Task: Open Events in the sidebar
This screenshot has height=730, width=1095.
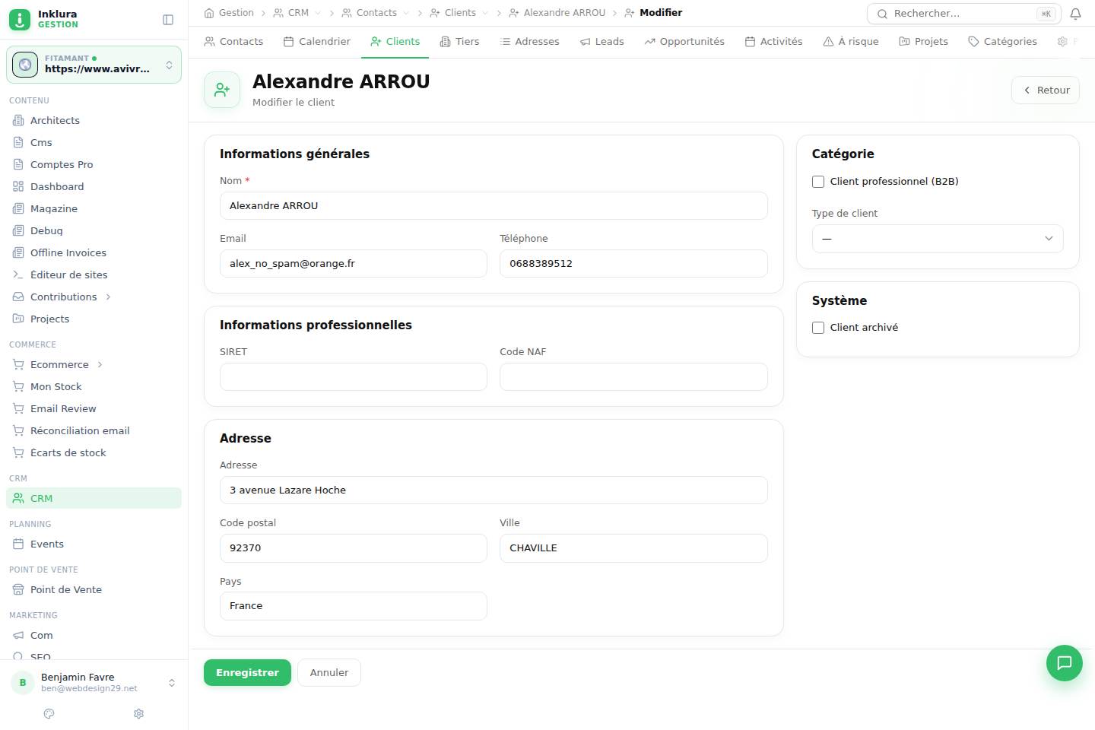Action: tap(94, 544)
